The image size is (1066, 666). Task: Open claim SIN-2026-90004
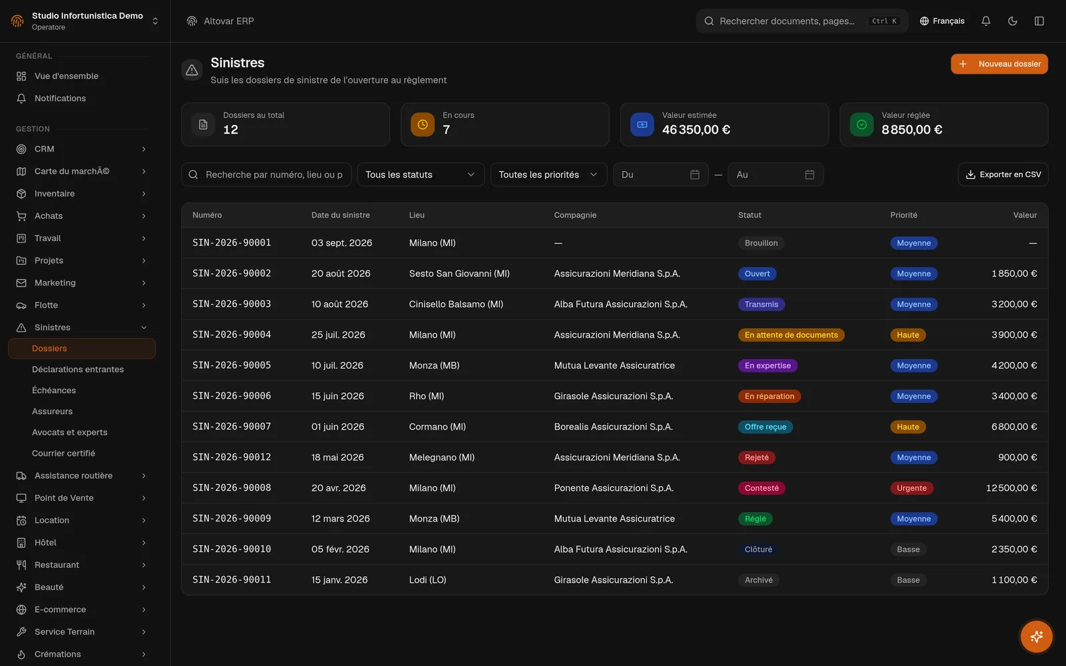[232, 334]
